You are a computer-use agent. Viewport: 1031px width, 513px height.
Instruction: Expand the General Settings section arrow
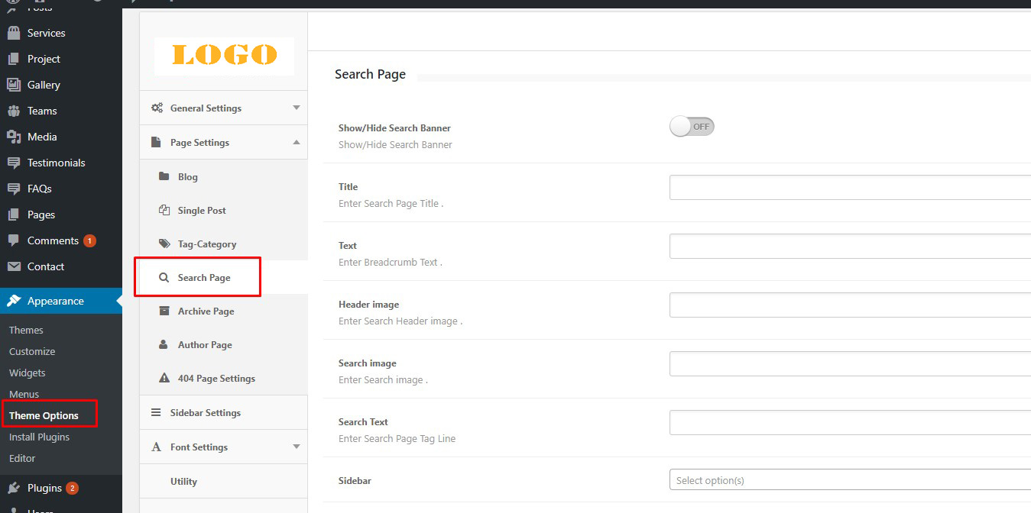(x=297, y=108)
